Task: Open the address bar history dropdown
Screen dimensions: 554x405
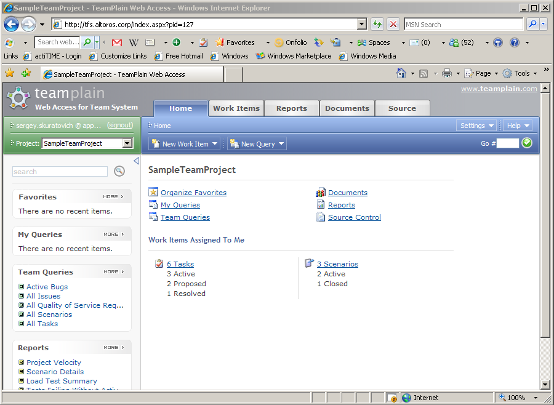Action: point(361,25)
